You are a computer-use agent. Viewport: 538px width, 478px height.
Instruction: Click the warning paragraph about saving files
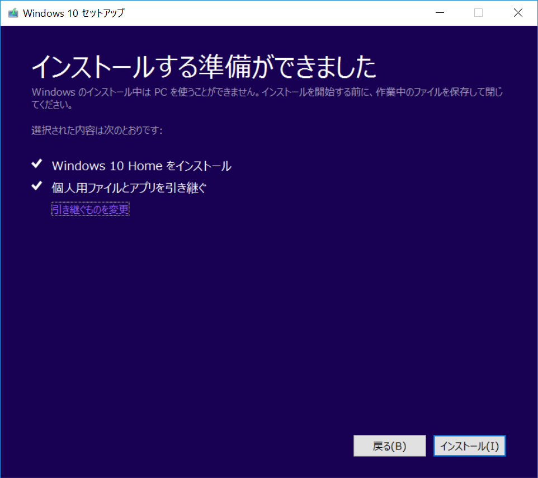point(267,98)
